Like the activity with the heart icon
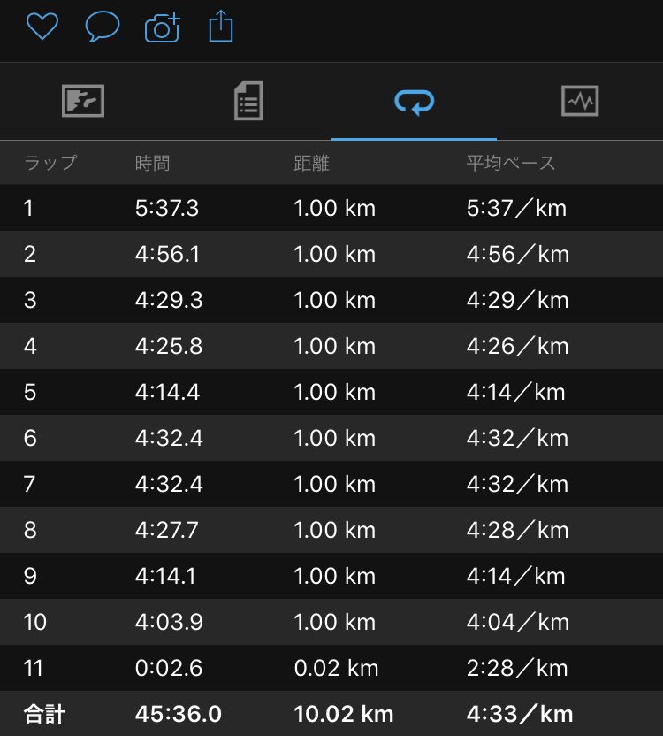The width and height of the screenshot is (663, 736). coord(42,26)
